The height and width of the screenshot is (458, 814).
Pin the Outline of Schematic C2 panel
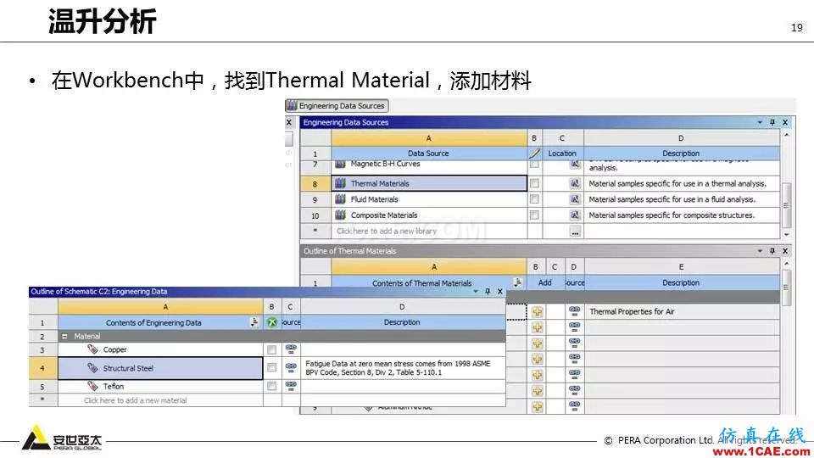[488, 291]
